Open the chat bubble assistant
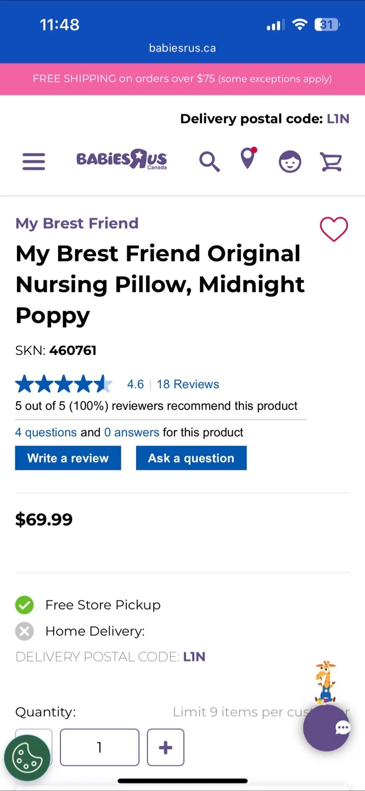This screenshot has height=791, width=365. click(x=326, y=728)
